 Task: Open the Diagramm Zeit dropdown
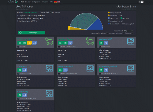[x=128, y=31]
